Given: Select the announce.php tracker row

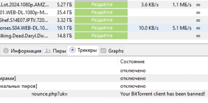Looking at the screenshot, I should (104, 94).
